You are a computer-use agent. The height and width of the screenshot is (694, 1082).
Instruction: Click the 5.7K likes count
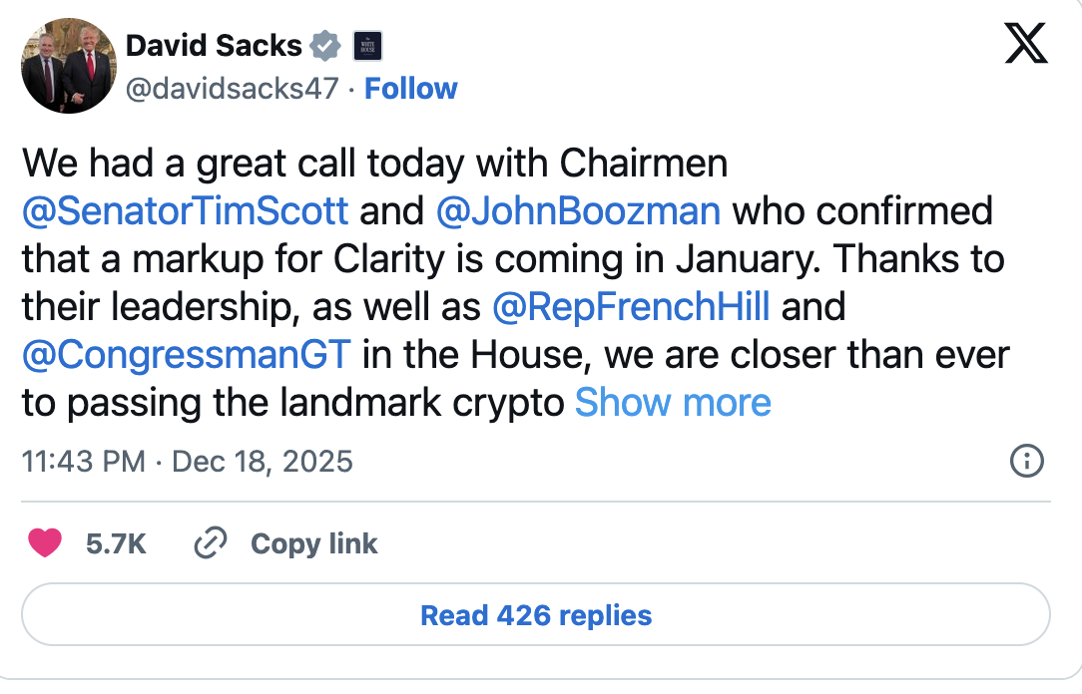click(x=116, y=543)
